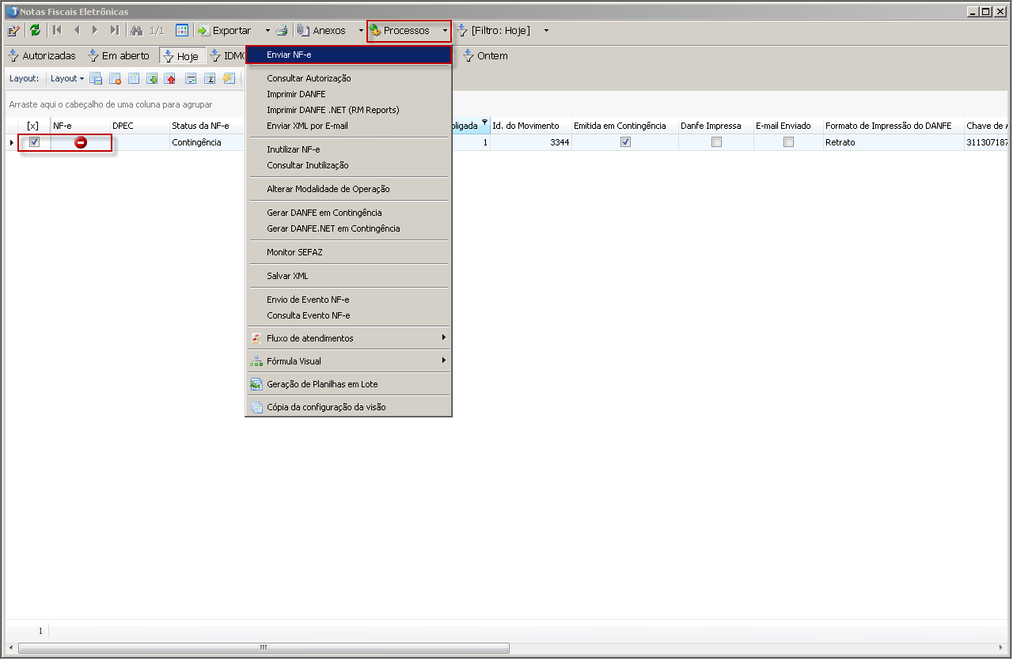Open the Anexos dropdown arrow
Viewport: 1013px width, 660px height.
tap(361, 31)
